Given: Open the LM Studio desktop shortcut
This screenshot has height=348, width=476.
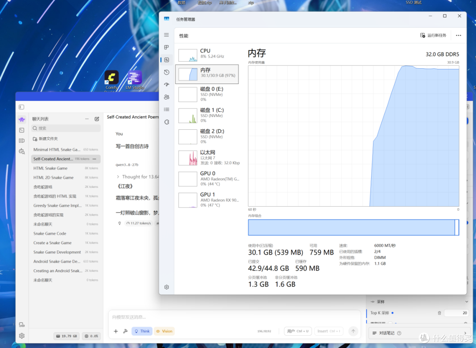Looking at the screenshot, I should (x=135, y=81).
